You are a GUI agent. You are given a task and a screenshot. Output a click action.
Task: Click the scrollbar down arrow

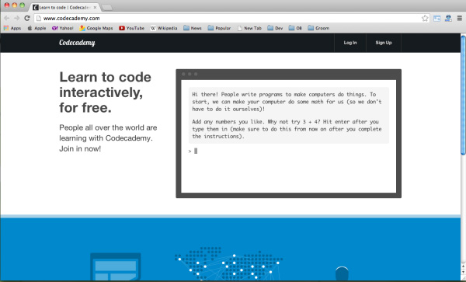point(463,272)
